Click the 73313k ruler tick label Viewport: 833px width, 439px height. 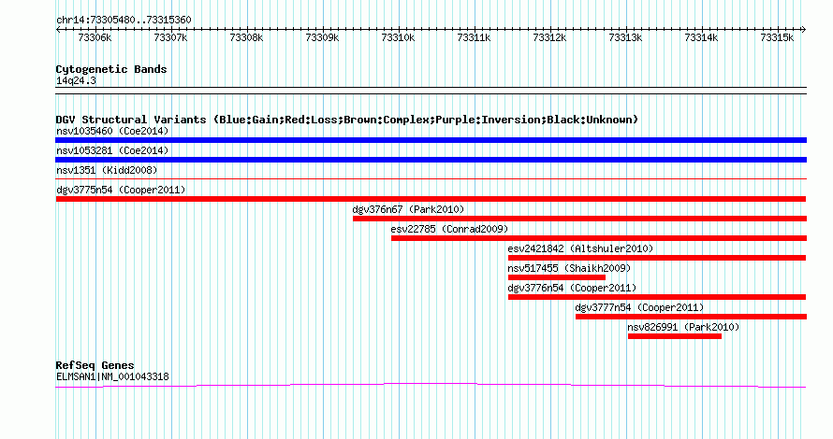626,37
